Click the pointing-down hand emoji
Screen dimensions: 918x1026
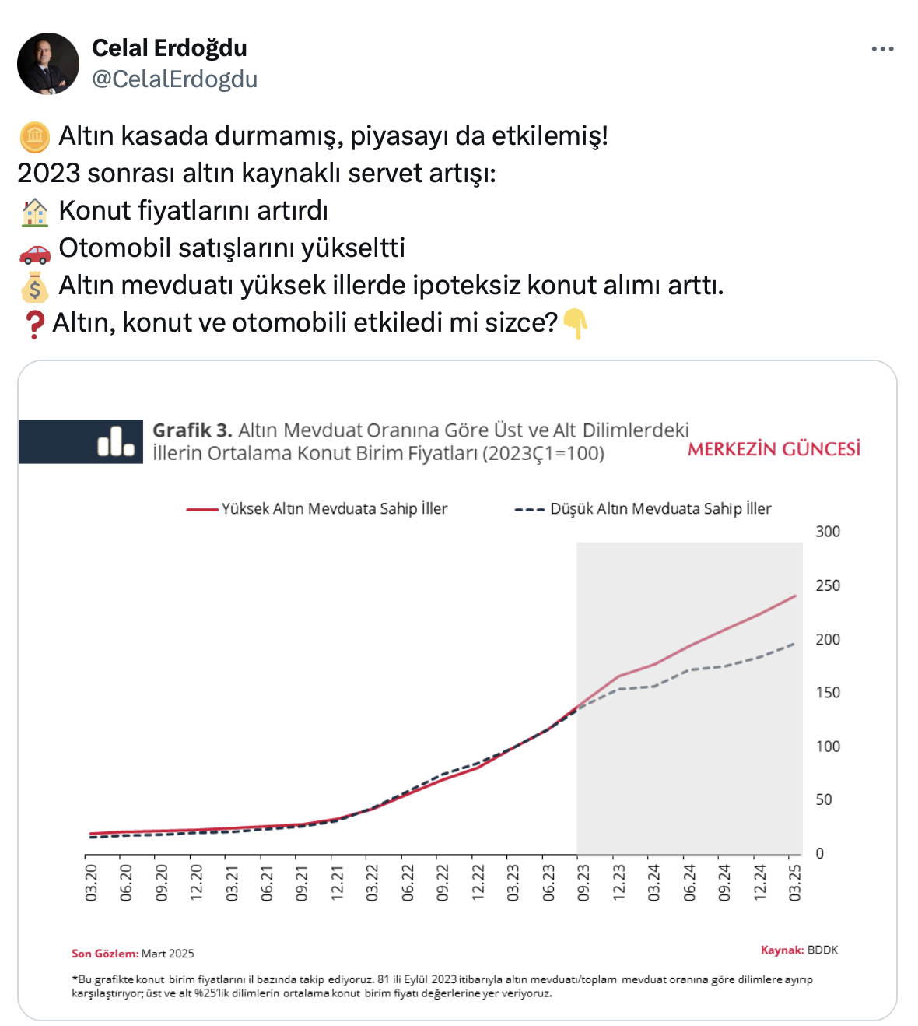pos(575,323)
